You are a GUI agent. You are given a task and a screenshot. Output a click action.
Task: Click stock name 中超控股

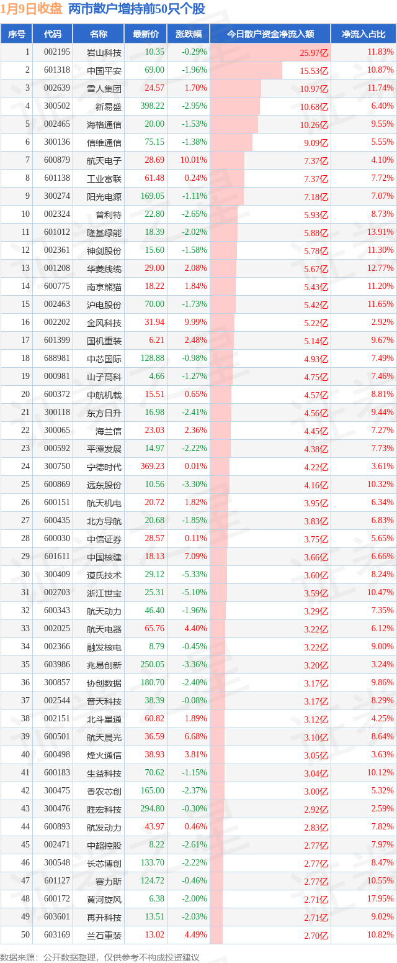105,845
